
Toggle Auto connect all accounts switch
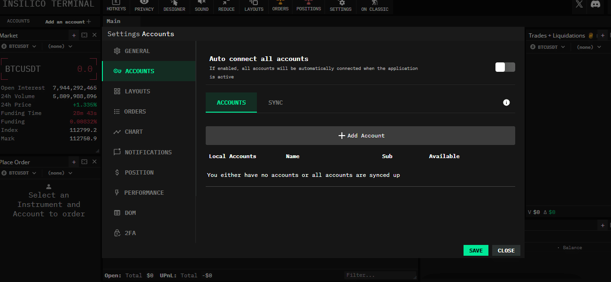tap(505, 67)
